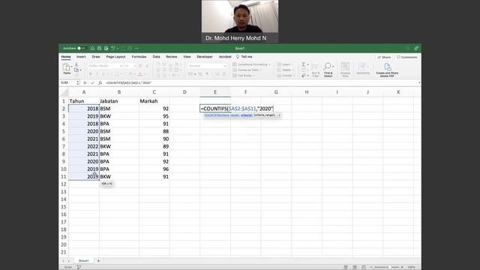The image size is (480, 270).
Task: Open the Undo history dropdown arrow
Action: 118,48
